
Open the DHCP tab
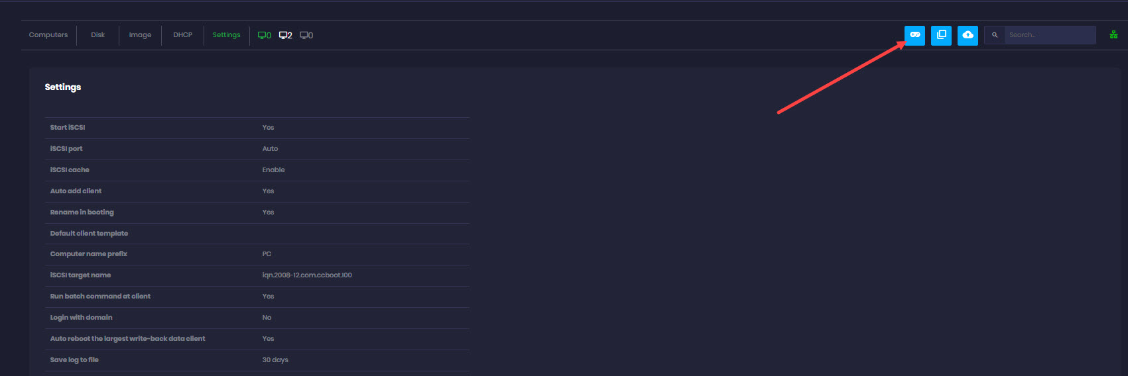click(x=182, y=35)
